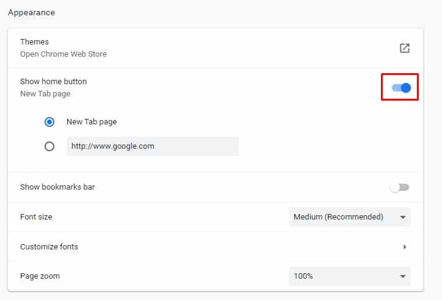Open Chrome Web Store external link icon
442x300 pixels.
tap(405, 48)
